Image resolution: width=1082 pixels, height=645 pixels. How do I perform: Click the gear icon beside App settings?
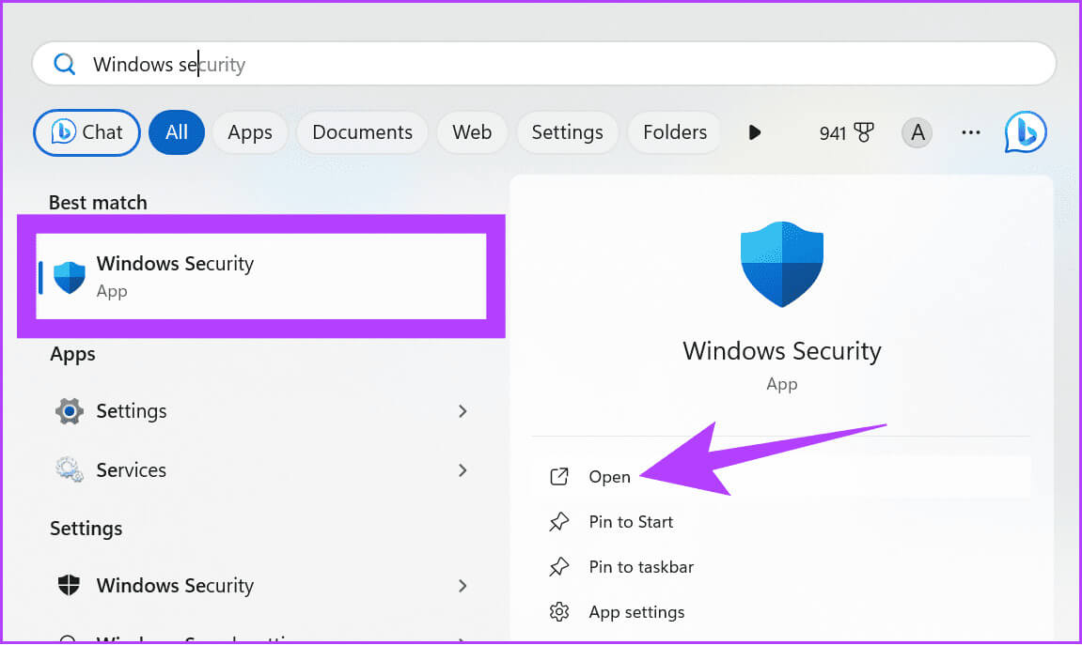click(559, 612)
